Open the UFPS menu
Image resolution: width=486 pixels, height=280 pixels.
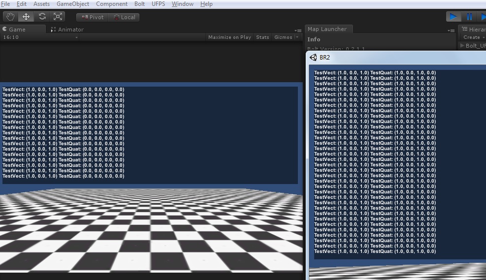(x=158, y=4)
